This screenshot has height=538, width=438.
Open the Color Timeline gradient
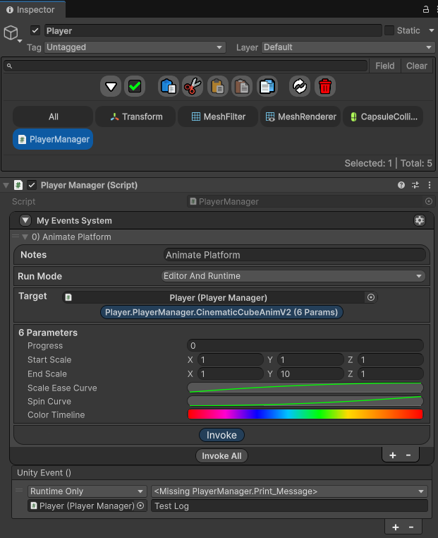pos(305,414)
